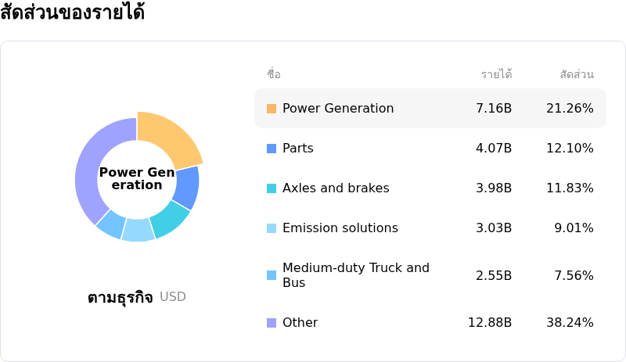Select the Emission solutions row label
Viewport: 626px width, 362px height.
[340, 228]
